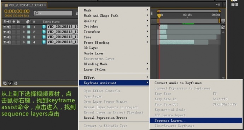Toggle the lock box on layer 1

18,27
